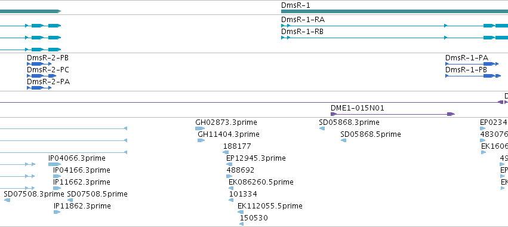Select the DmsR-1 gene bar
This screenshot has height=227, width=508.
(x=395, y=11)
